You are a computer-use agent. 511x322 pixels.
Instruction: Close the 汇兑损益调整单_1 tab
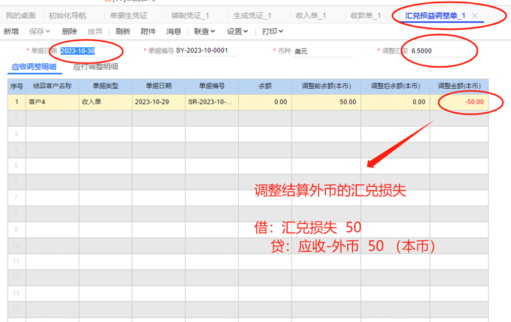point(475,15)
